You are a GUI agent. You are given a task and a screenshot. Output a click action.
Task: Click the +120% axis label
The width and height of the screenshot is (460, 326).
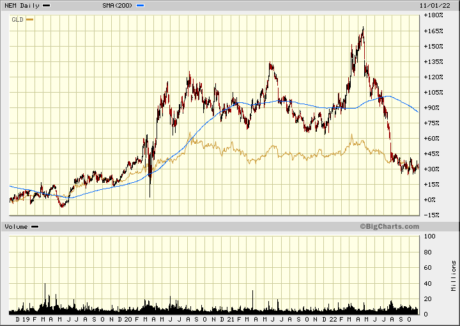tap(433, 77)
